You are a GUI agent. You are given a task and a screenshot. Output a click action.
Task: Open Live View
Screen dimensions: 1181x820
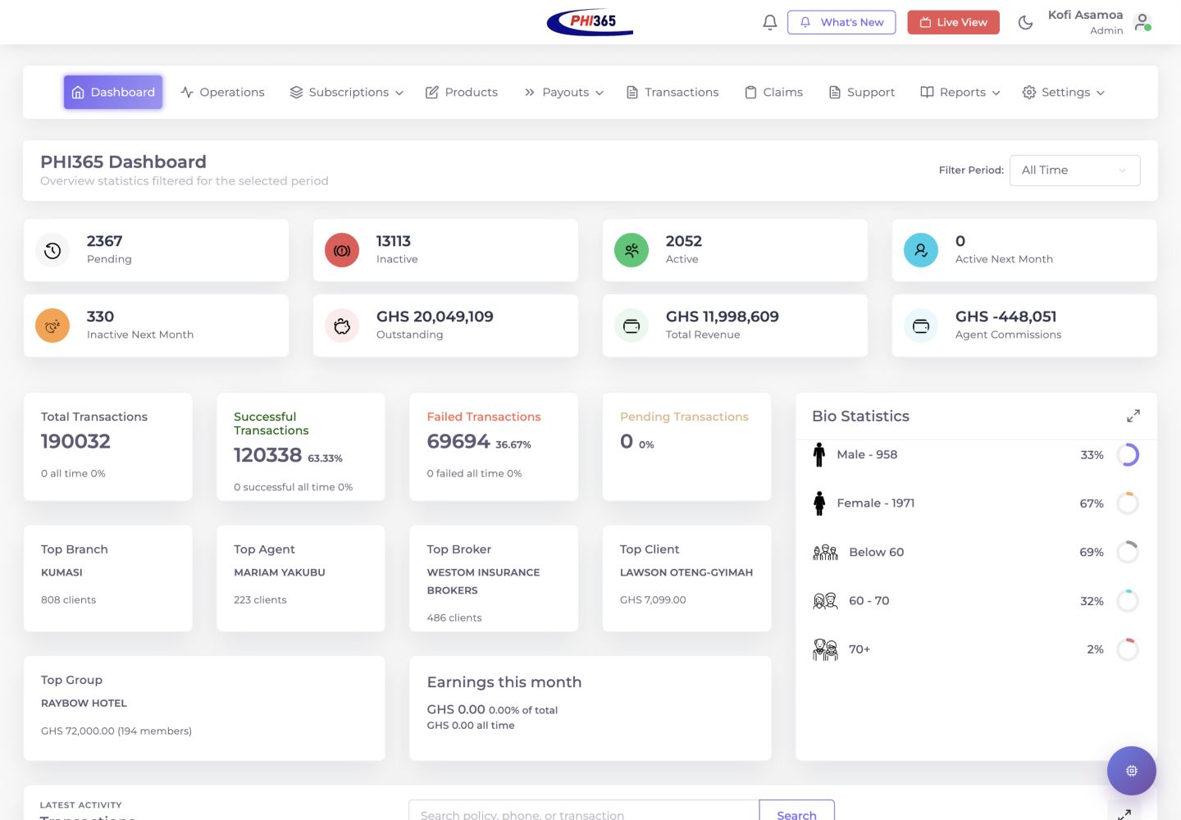953,22
